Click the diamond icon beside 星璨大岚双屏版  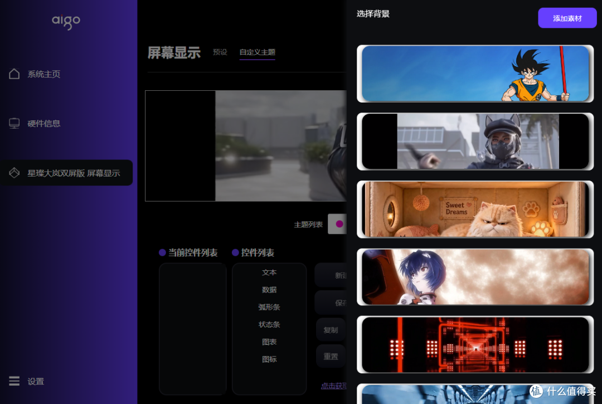coord(14,173)
